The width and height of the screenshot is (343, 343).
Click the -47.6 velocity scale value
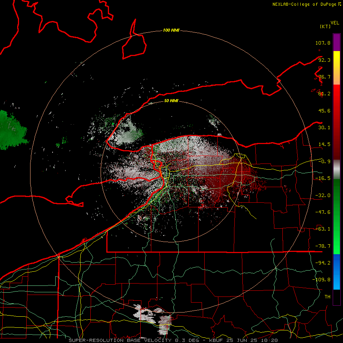[323, 212]
